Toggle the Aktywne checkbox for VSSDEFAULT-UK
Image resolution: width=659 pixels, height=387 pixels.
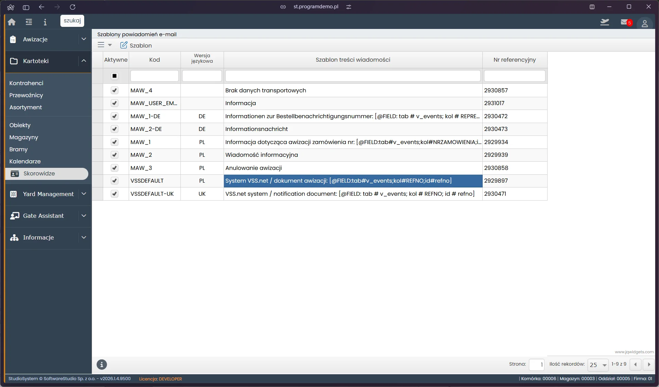click(115, 194)
